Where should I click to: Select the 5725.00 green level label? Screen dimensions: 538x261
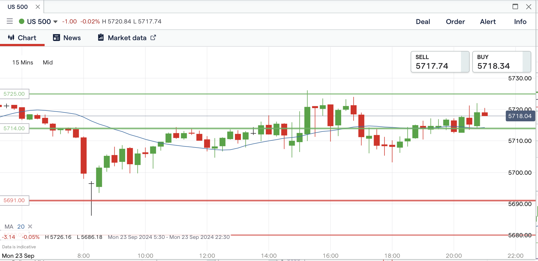tap(14, 94)
